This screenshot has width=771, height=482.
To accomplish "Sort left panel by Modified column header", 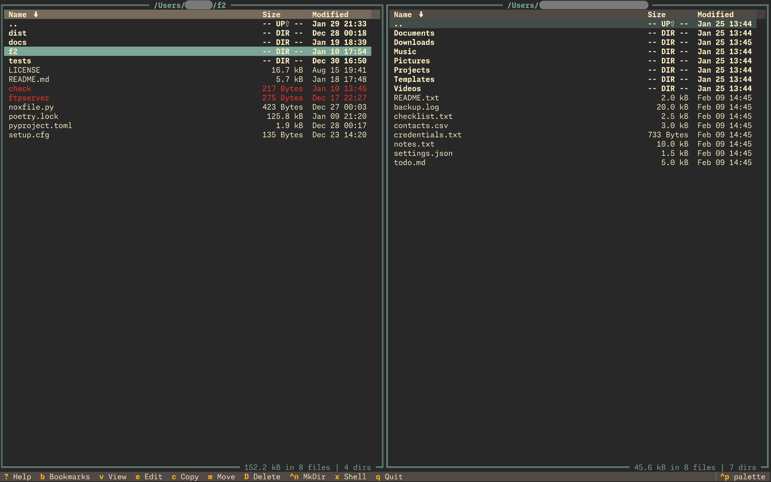I will [330, 14].
